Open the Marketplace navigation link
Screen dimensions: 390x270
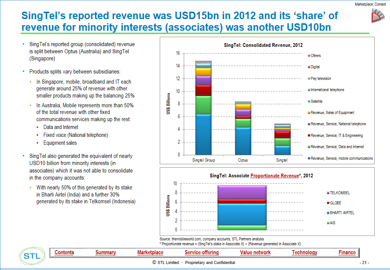150,252
